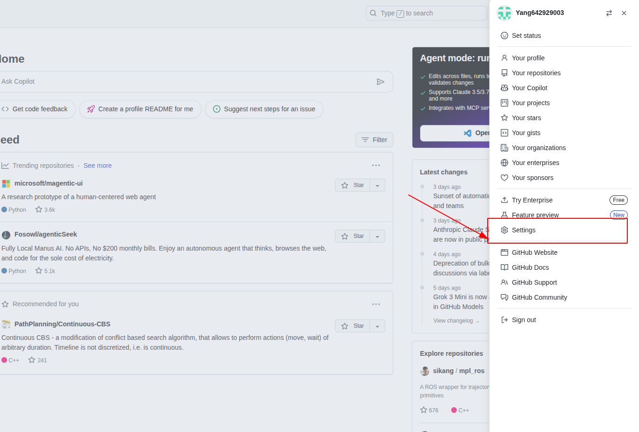
Task: Click the 241 stars count on Continuous-CBS
Action: [x=38, y=360]
